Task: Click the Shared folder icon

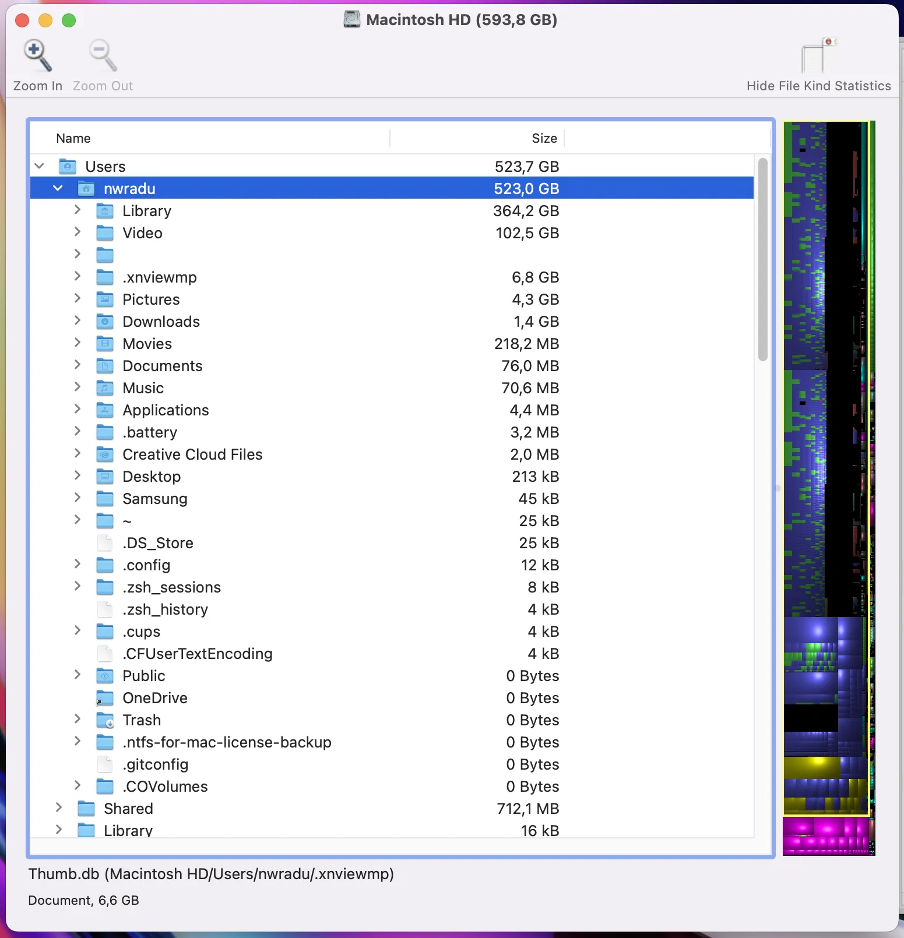Action: click(x=86, y=809)
